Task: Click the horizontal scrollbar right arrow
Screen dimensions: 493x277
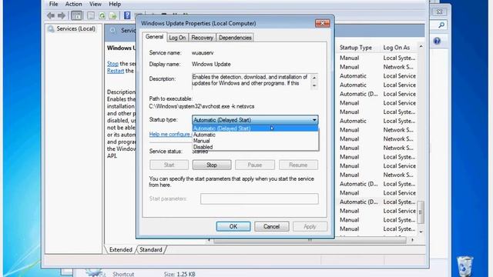Action: coord(412,240)
